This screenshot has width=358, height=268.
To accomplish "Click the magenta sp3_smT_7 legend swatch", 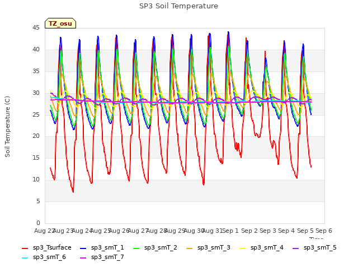I will (x=83, y=258).
